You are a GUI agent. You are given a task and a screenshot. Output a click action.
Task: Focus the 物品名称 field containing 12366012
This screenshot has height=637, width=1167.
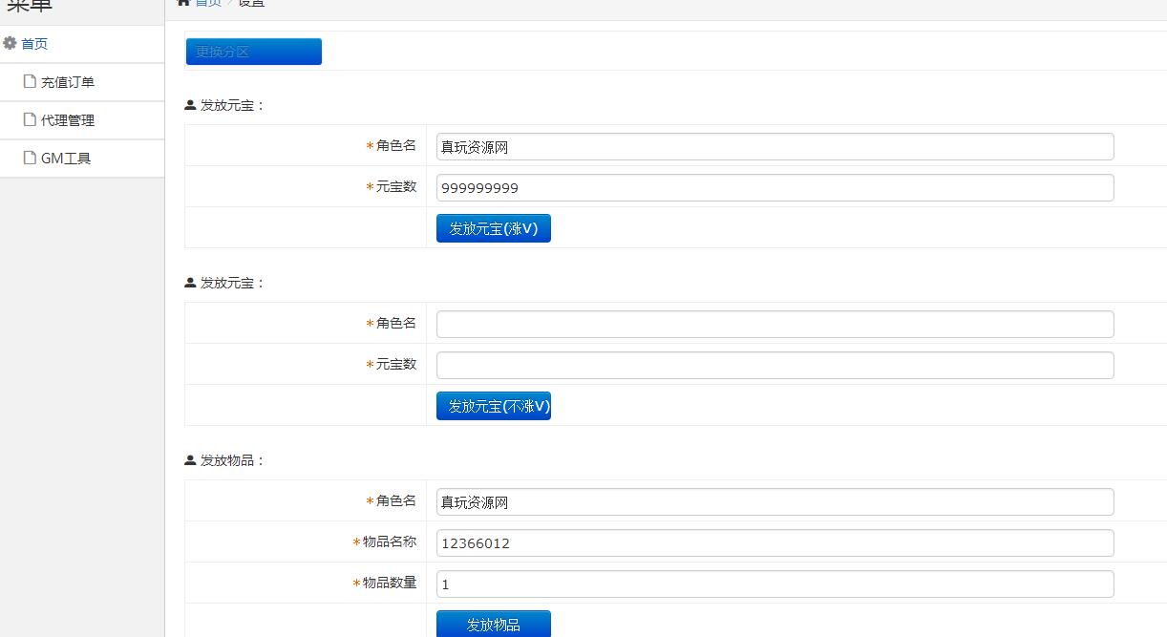pos(774,542)
